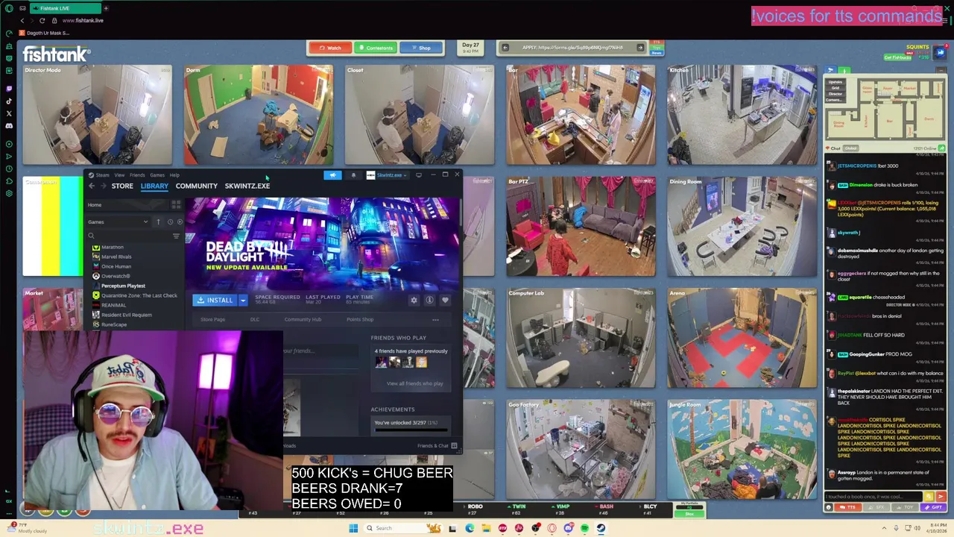Switch to the STORE tab

[122, 186]
